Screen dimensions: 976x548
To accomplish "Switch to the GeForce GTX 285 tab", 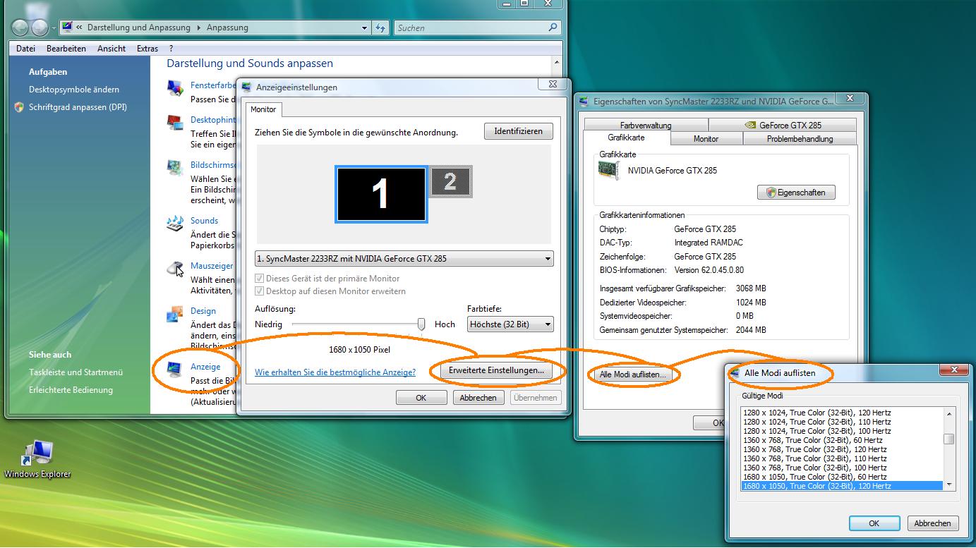I will (783, 125).
